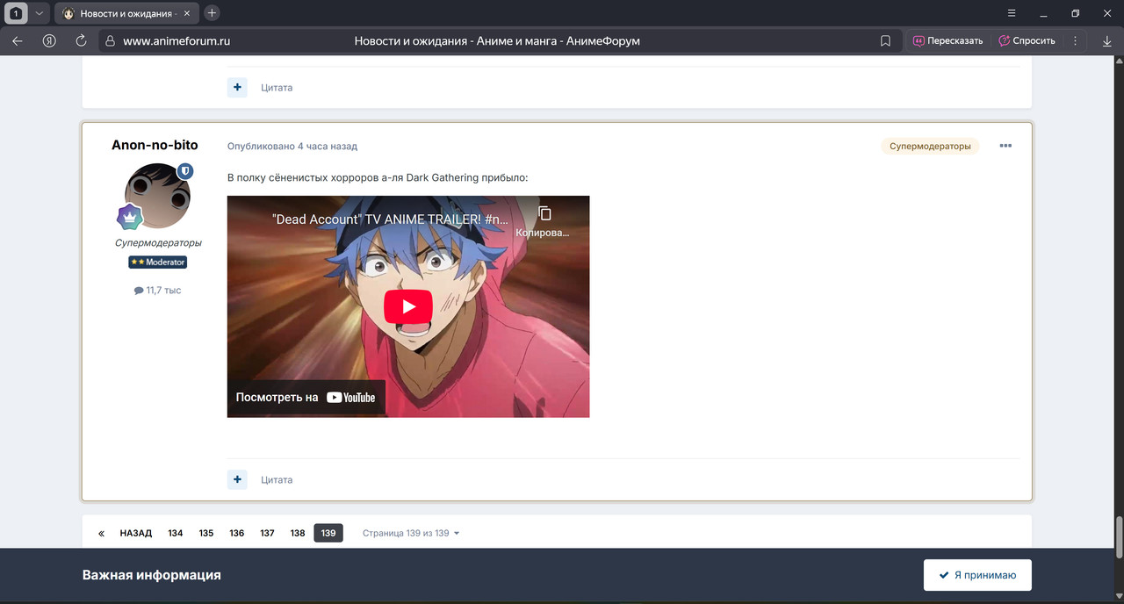Close the Новости и ожидания tab
1124x604 pixels.
coord(187,13)
